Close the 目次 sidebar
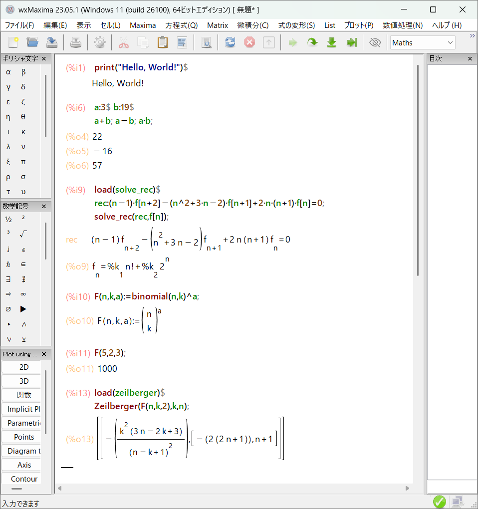This screenshot has width=478, height=509. (x=470, y=59)
